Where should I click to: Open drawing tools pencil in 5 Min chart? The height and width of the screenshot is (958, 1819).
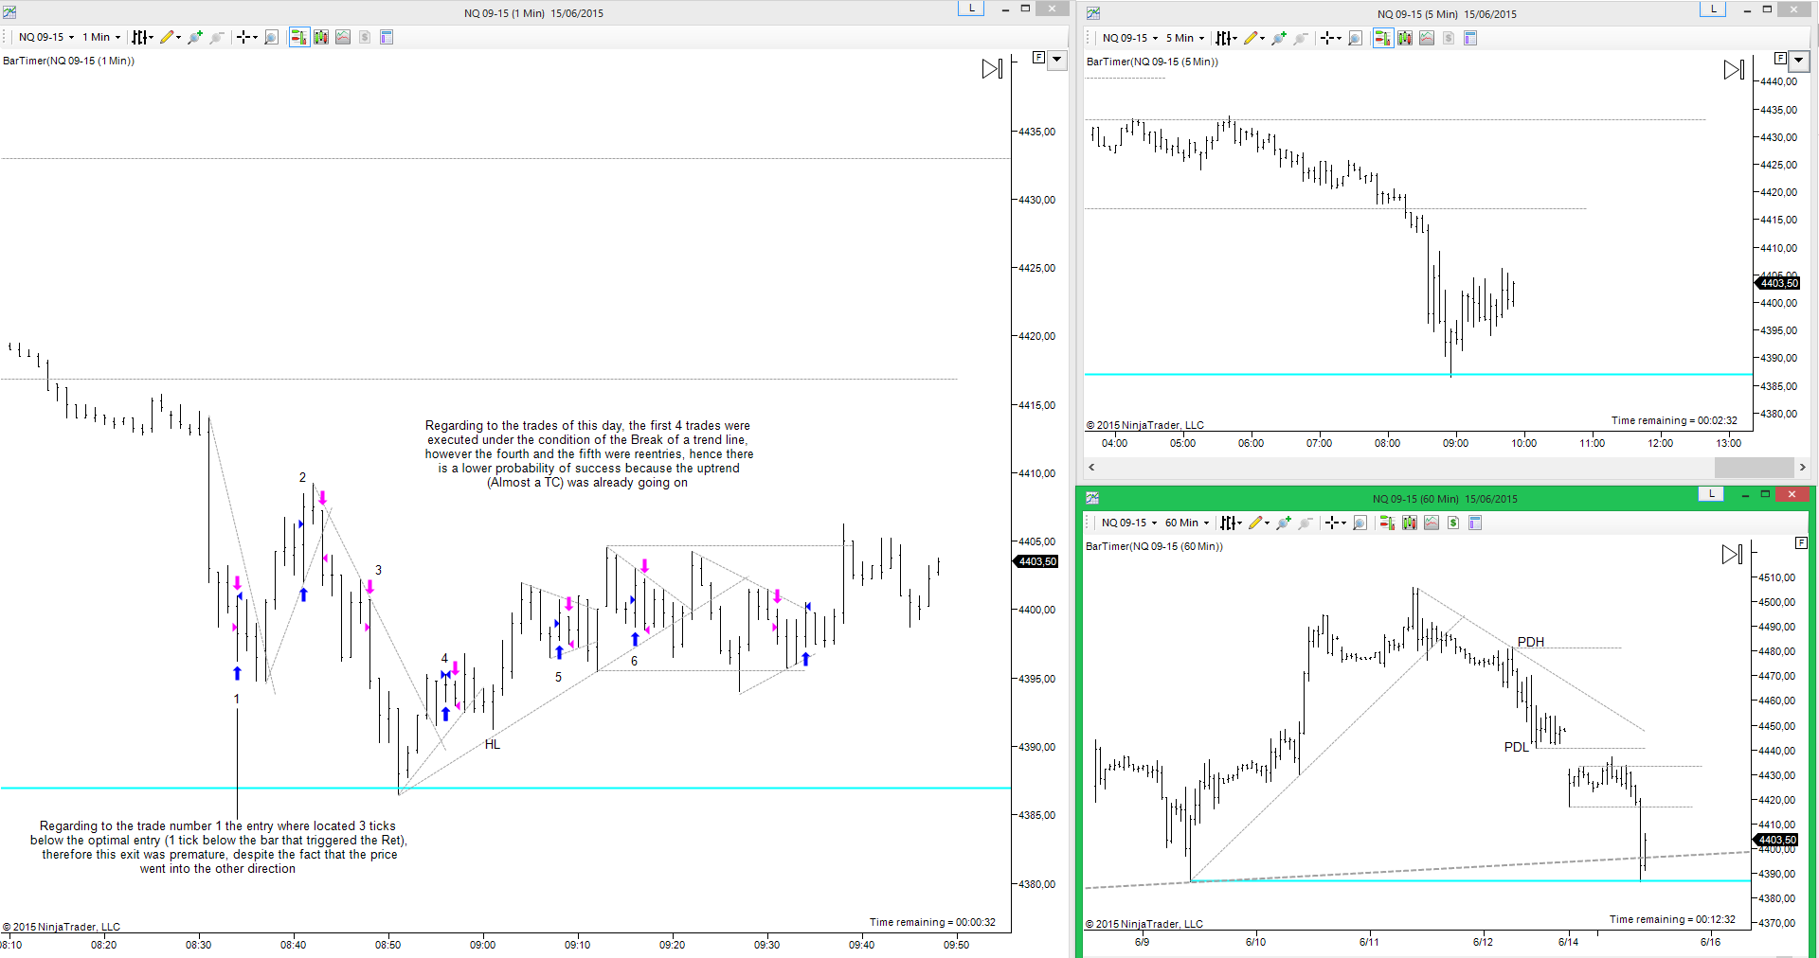(x=1253, y=38)
